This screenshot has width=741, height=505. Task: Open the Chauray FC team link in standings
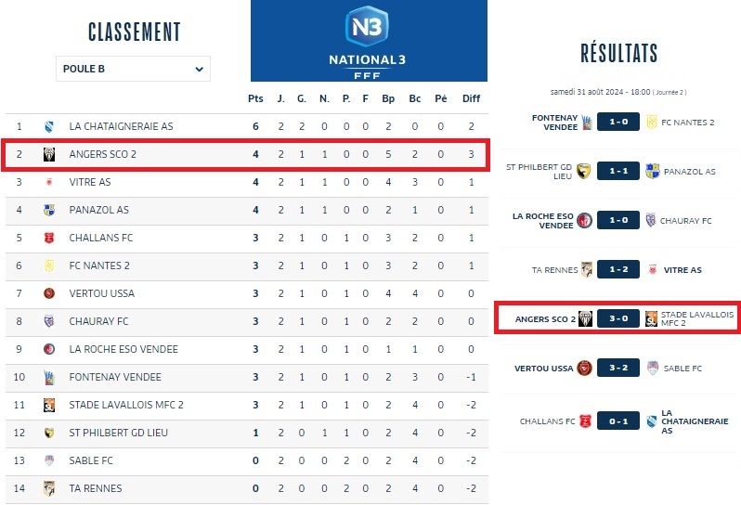click(x=98, y=321)
